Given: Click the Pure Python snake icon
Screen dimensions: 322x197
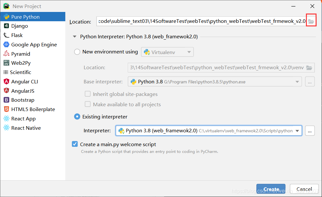Looking at the screenshot, I should pyautogui.click(x=6, y=17).
